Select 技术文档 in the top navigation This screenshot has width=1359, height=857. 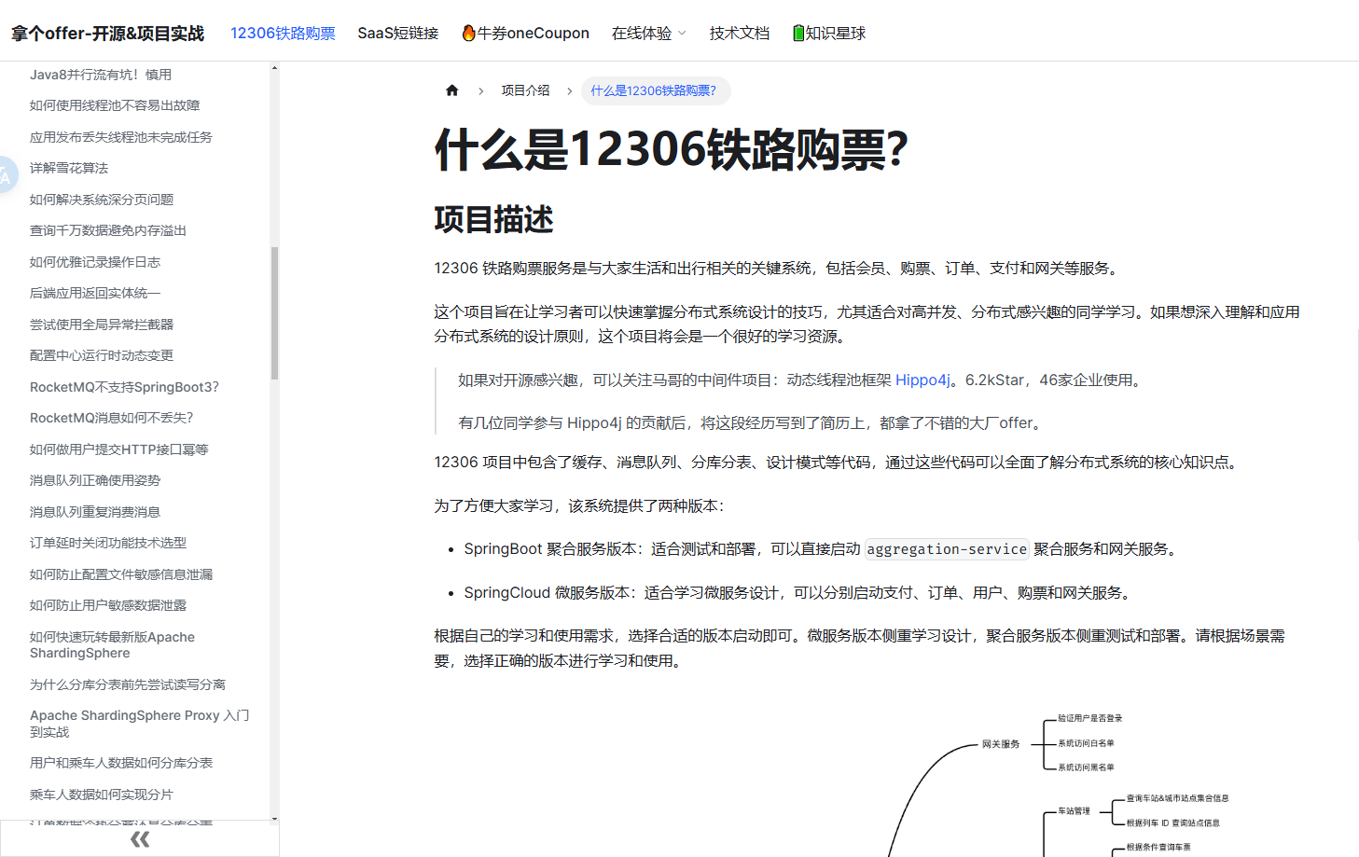tap(739, 33)
